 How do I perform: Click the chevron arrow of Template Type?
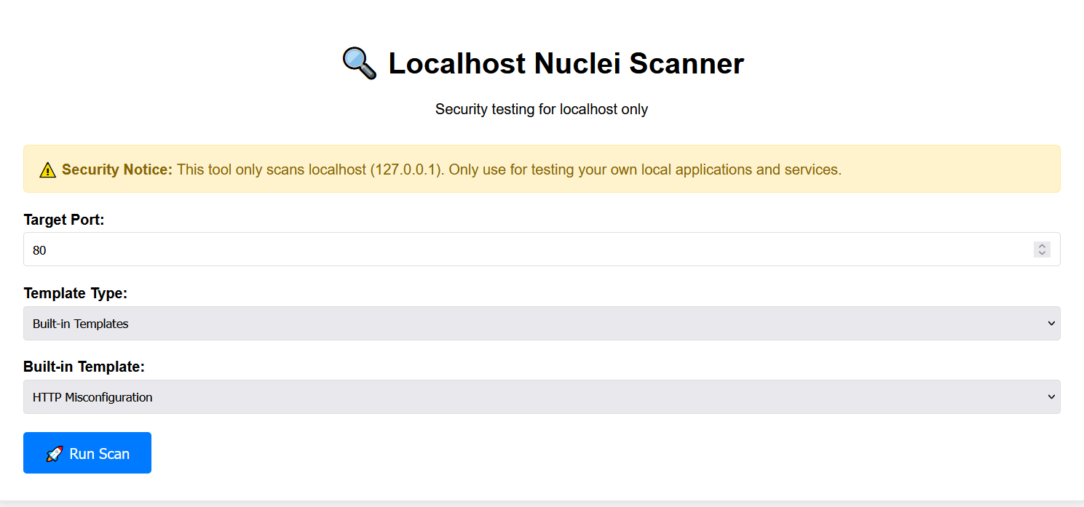[x=1051, y=323]
